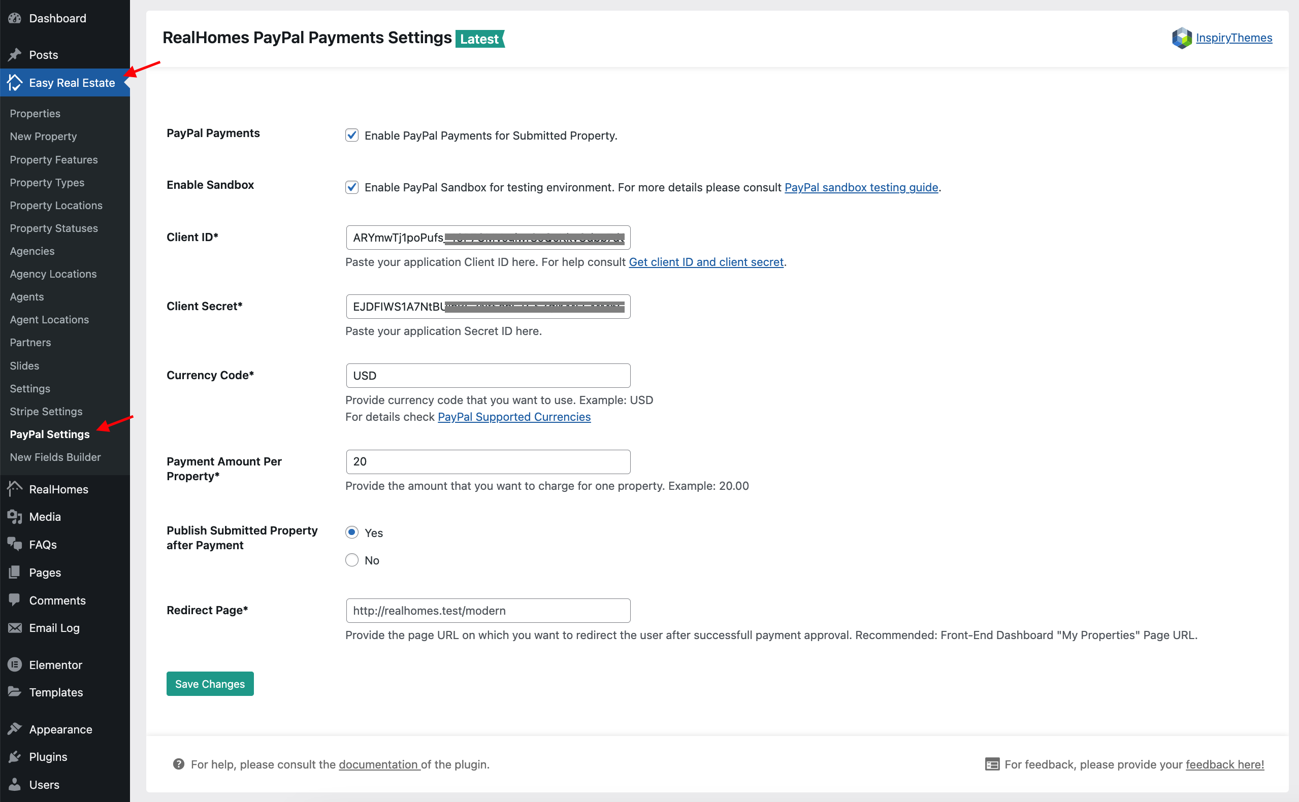The height and width of the screenshot is (802, 1299).
Task: Open Slides submenu item
Action: coord(24,365)
